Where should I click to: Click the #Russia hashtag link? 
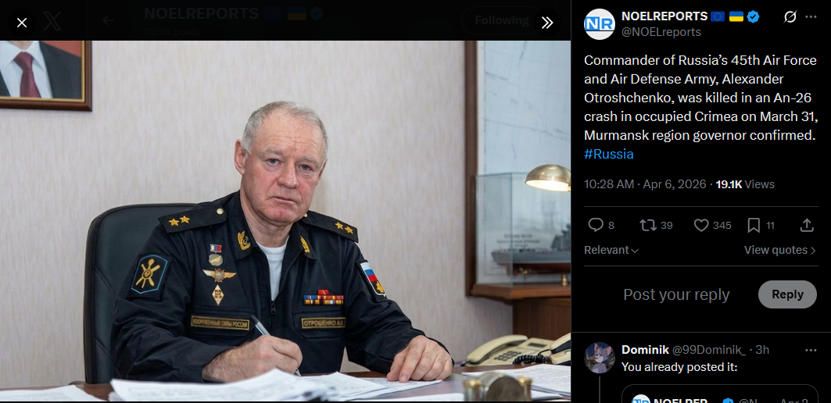tap(608, 154)
